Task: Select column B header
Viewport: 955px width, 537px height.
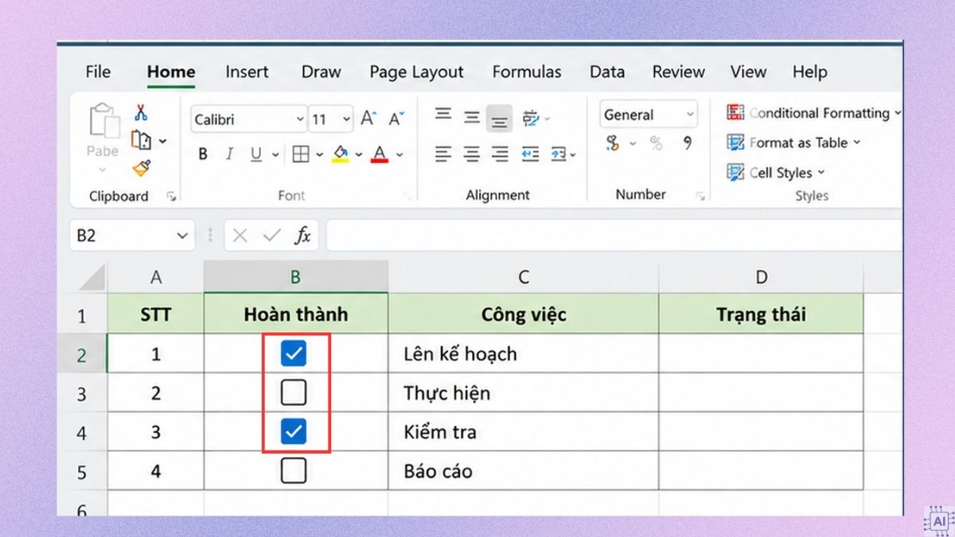Action: coord(295,277)
